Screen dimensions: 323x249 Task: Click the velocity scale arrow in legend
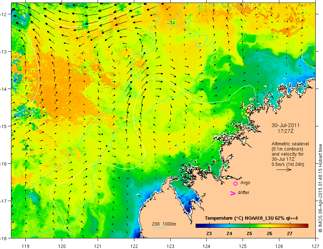click(x=284, y=170)
